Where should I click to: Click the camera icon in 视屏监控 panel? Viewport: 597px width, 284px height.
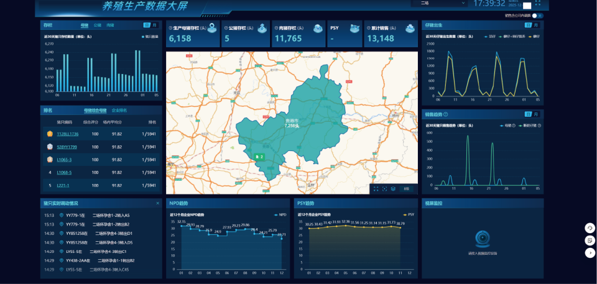point(483,239)
